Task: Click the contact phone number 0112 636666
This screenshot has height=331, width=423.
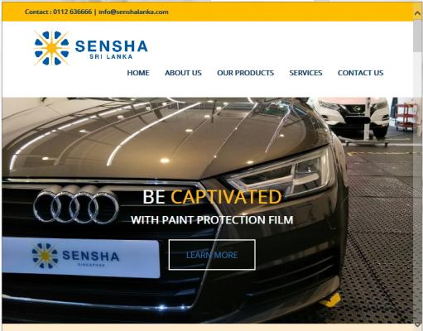Action: coord(73,12)
